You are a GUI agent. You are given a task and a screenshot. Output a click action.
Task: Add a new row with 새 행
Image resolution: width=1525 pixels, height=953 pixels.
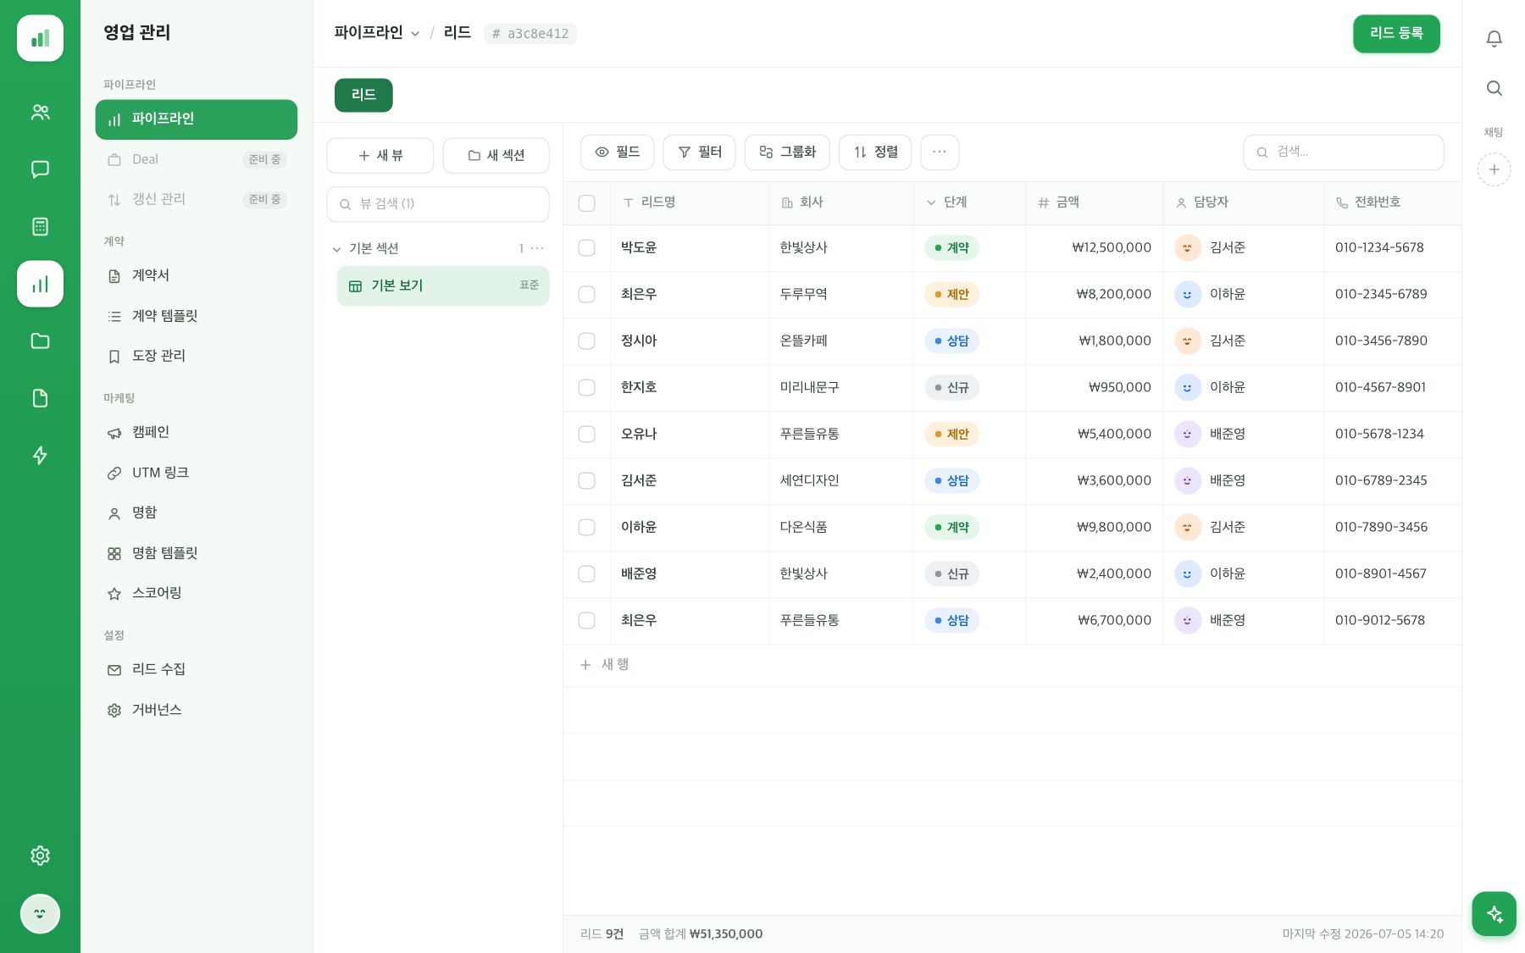[x=604, y=665]
